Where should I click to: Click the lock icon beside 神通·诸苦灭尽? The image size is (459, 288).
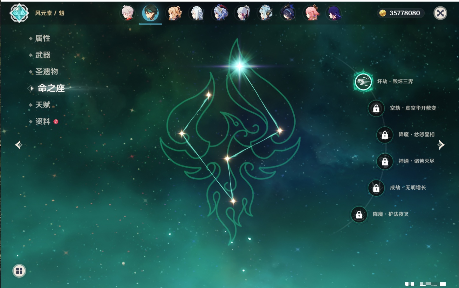click(x=385, y=162)
